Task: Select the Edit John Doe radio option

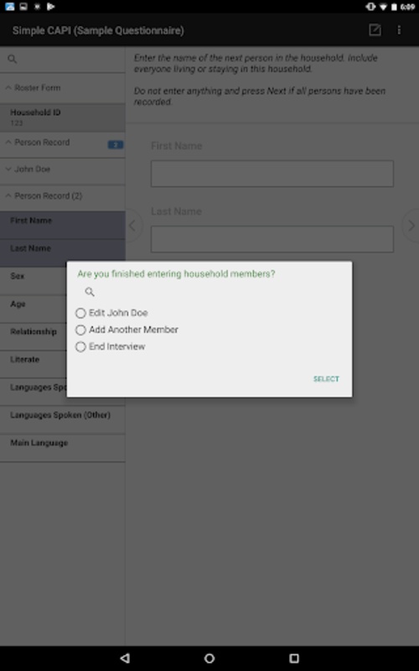Action: tap(111, 313)
